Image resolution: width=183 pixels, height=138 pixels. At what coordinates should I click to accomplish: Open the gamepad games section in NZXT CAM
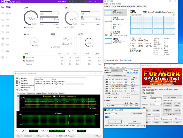(3, 20)
